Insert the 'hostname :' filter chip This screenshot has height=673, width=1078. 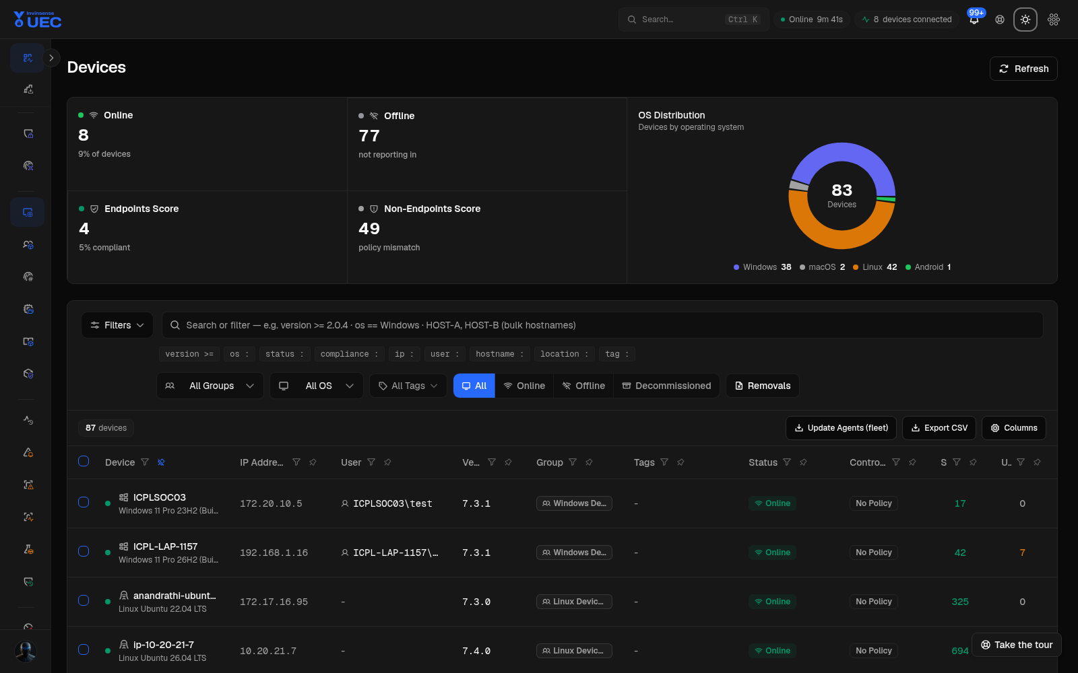(x=499, y=354)
